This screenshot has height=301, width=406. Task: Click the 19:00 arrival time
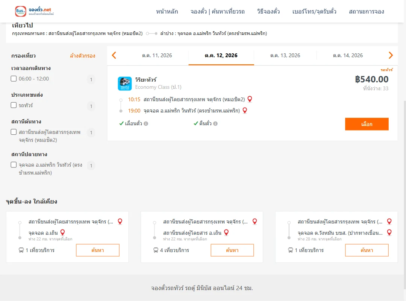134,111
